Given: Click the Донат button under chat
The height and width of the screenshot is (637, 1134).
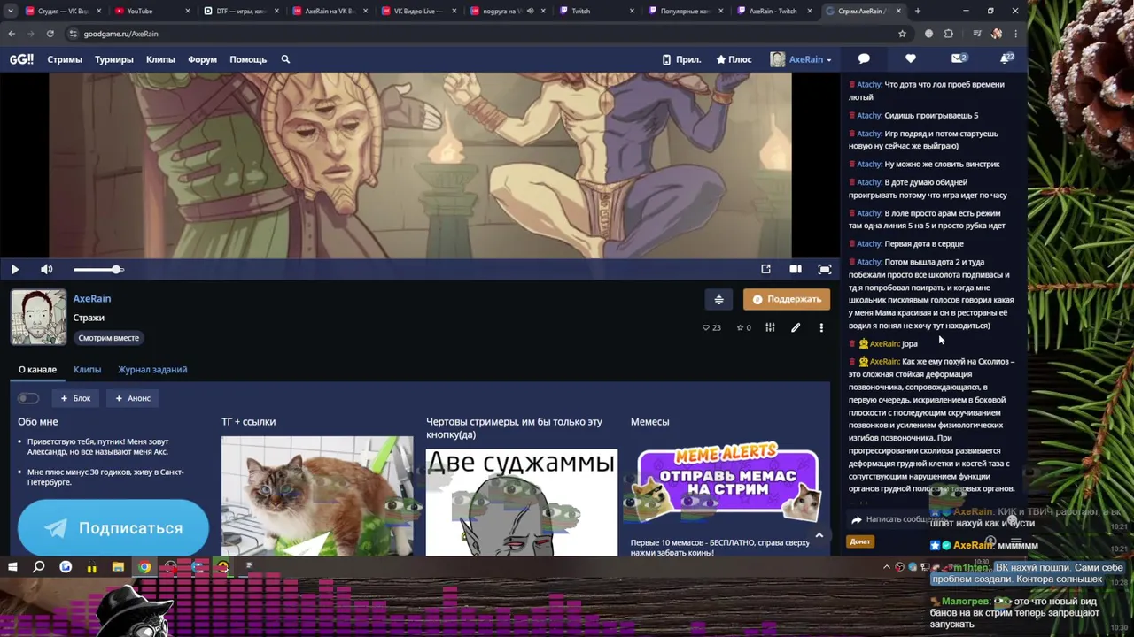Looking at the screenshot, I should (860, 541).
